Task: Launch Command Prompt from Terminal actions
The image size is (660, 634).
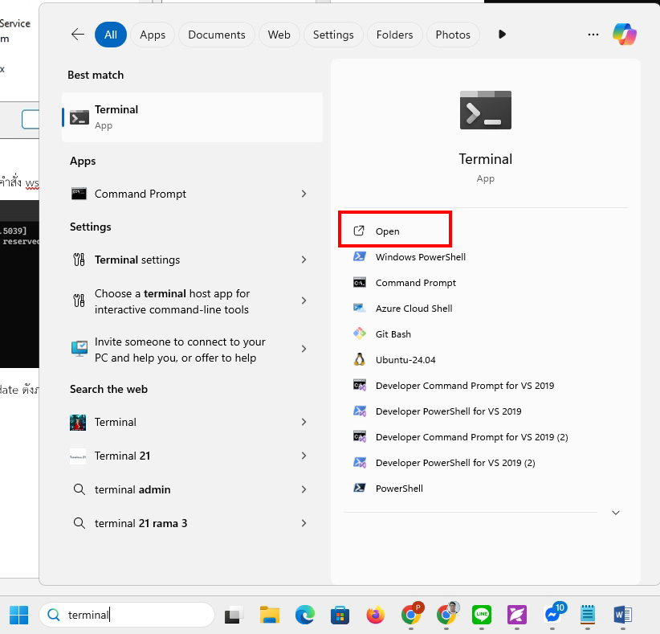Action: pos(485,283)
